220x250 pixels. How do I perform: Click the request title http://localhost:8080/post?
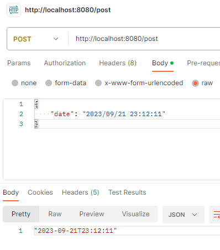coord(68,10)
